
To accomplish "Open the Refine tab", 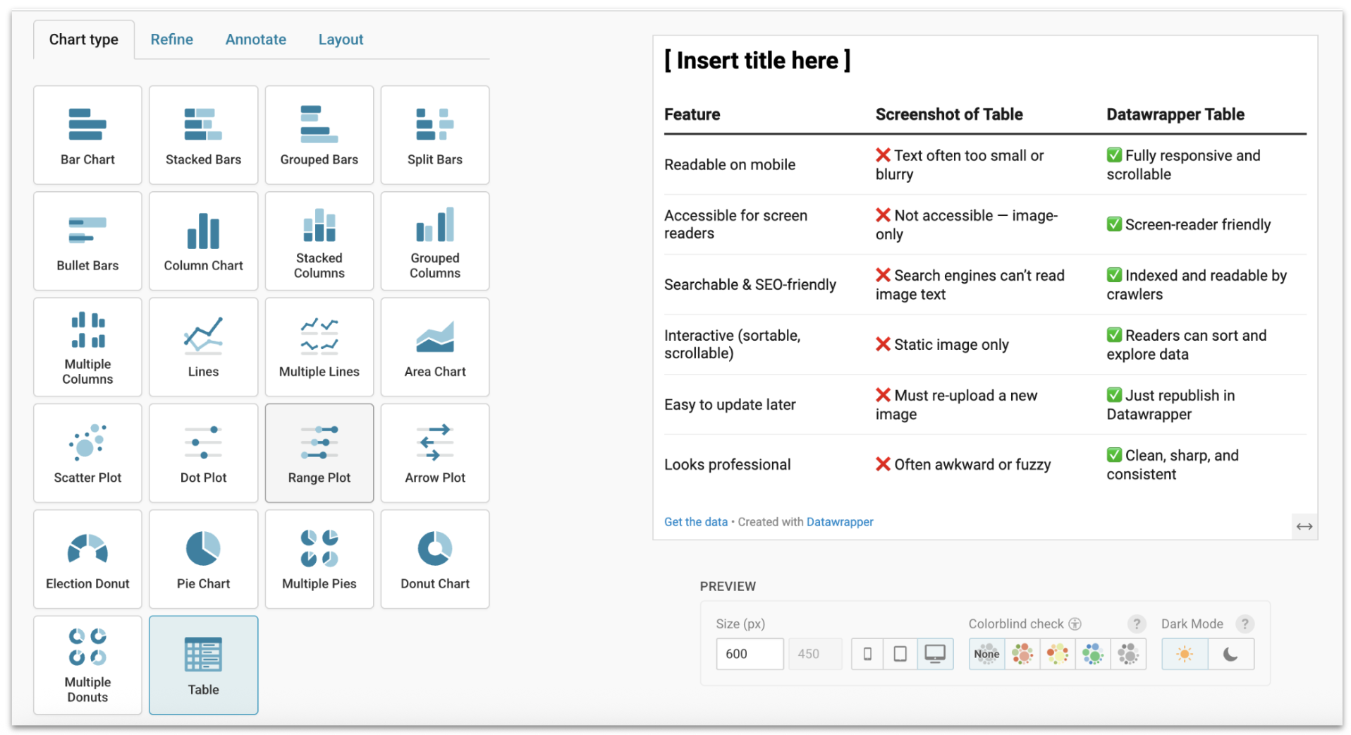I will tap(171, 40).
